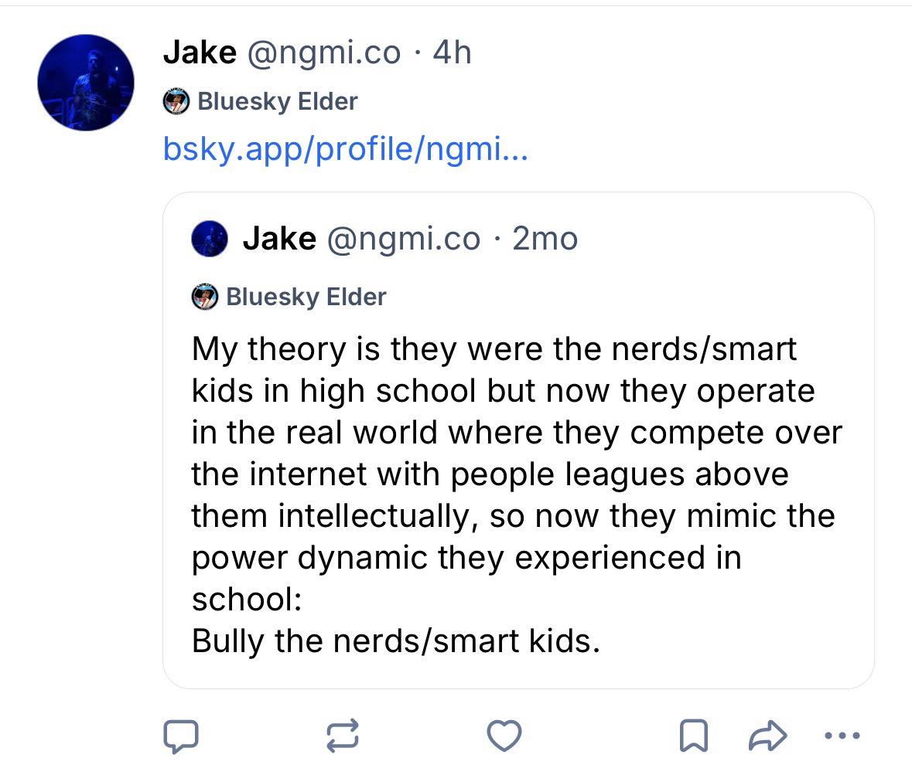Click Jake's name in the quoted post

coord(279,239)
